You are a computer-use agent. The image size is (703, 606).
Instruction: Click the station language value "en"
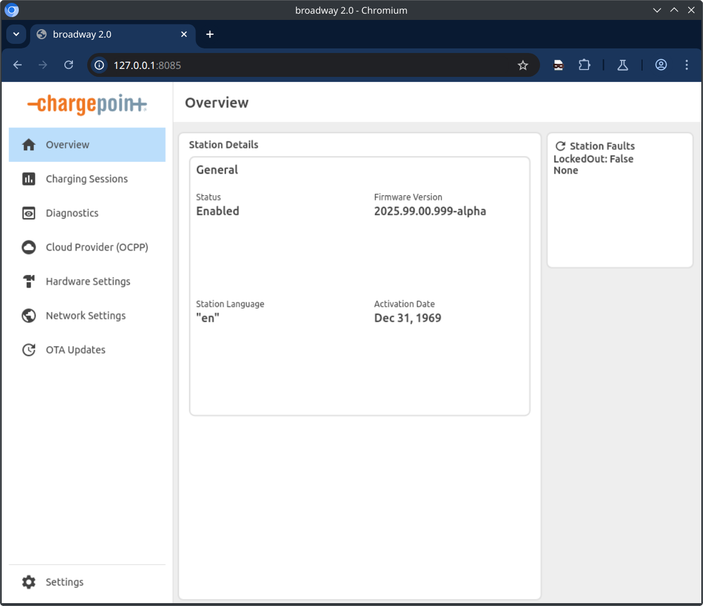tap(207, 318)
